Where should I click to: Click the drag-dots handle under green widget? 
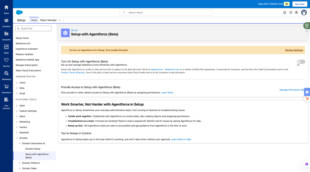(x=307, y=31)
